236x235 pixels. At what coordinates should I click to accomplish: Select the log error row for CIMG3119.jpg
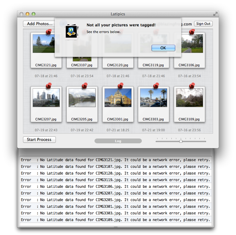point(115,180)
